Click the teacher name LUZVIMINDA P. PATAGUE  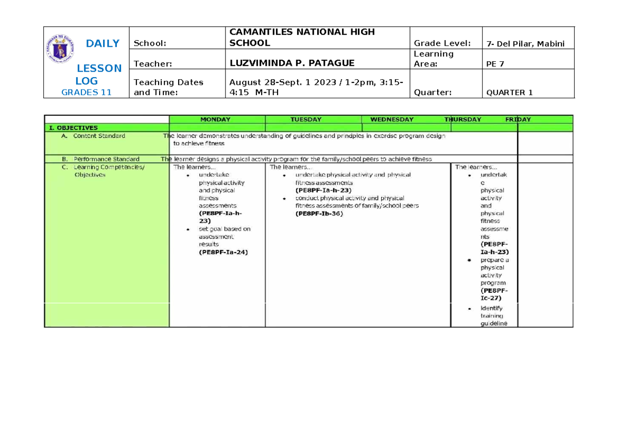pos(293,63)
